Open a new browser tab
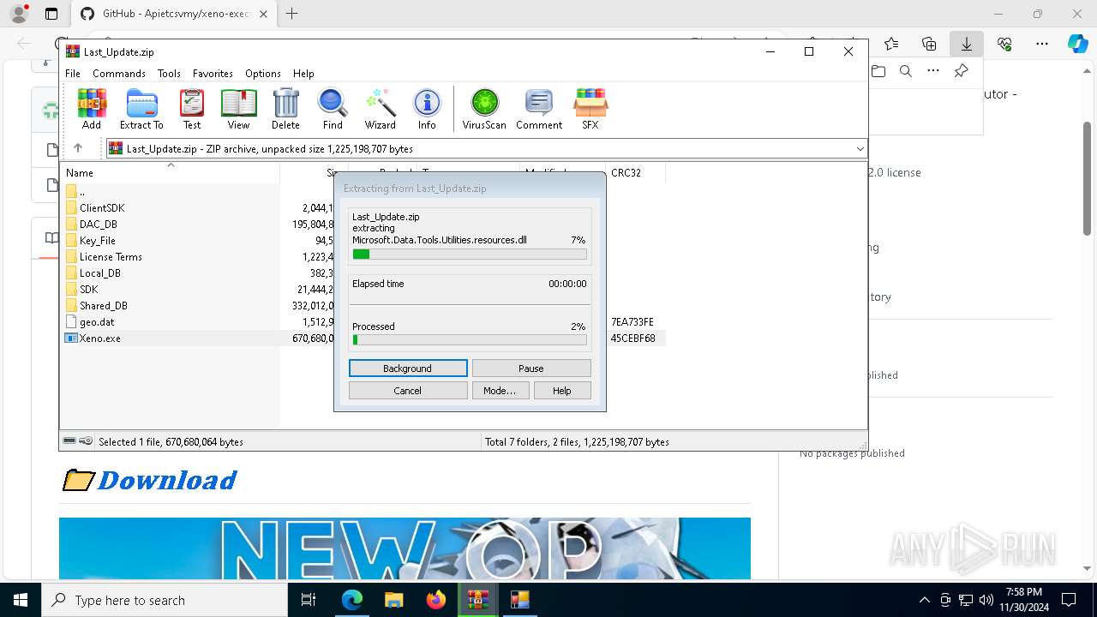This screenshot has height=617, width=1097. [x=292, y=14]
